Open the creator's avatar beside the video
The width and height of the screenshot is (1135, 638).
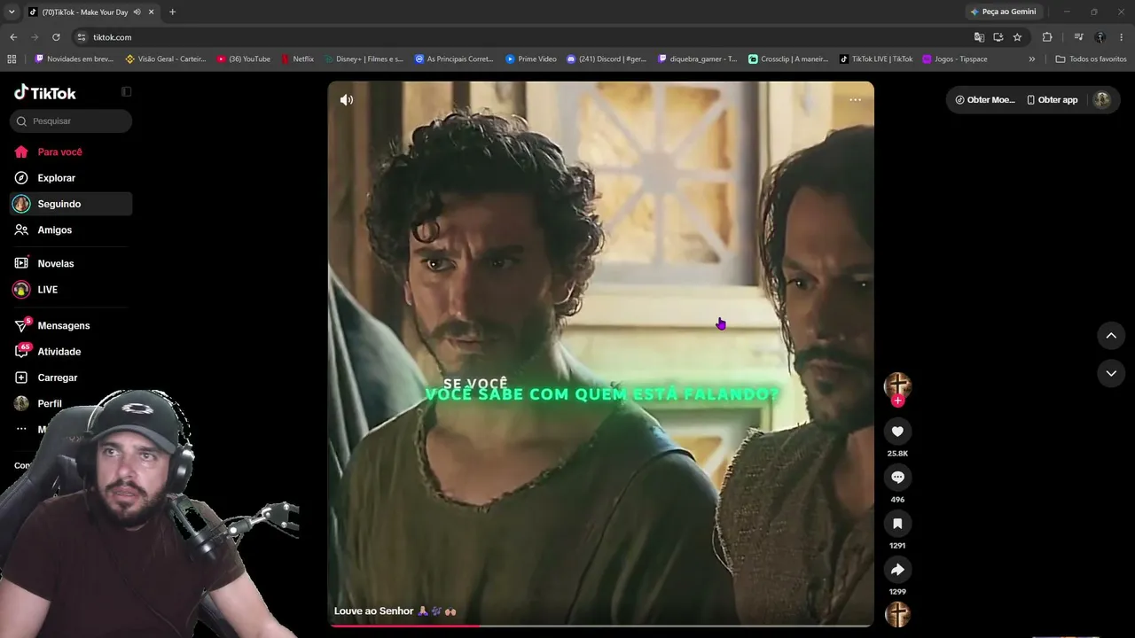[897, 385]
